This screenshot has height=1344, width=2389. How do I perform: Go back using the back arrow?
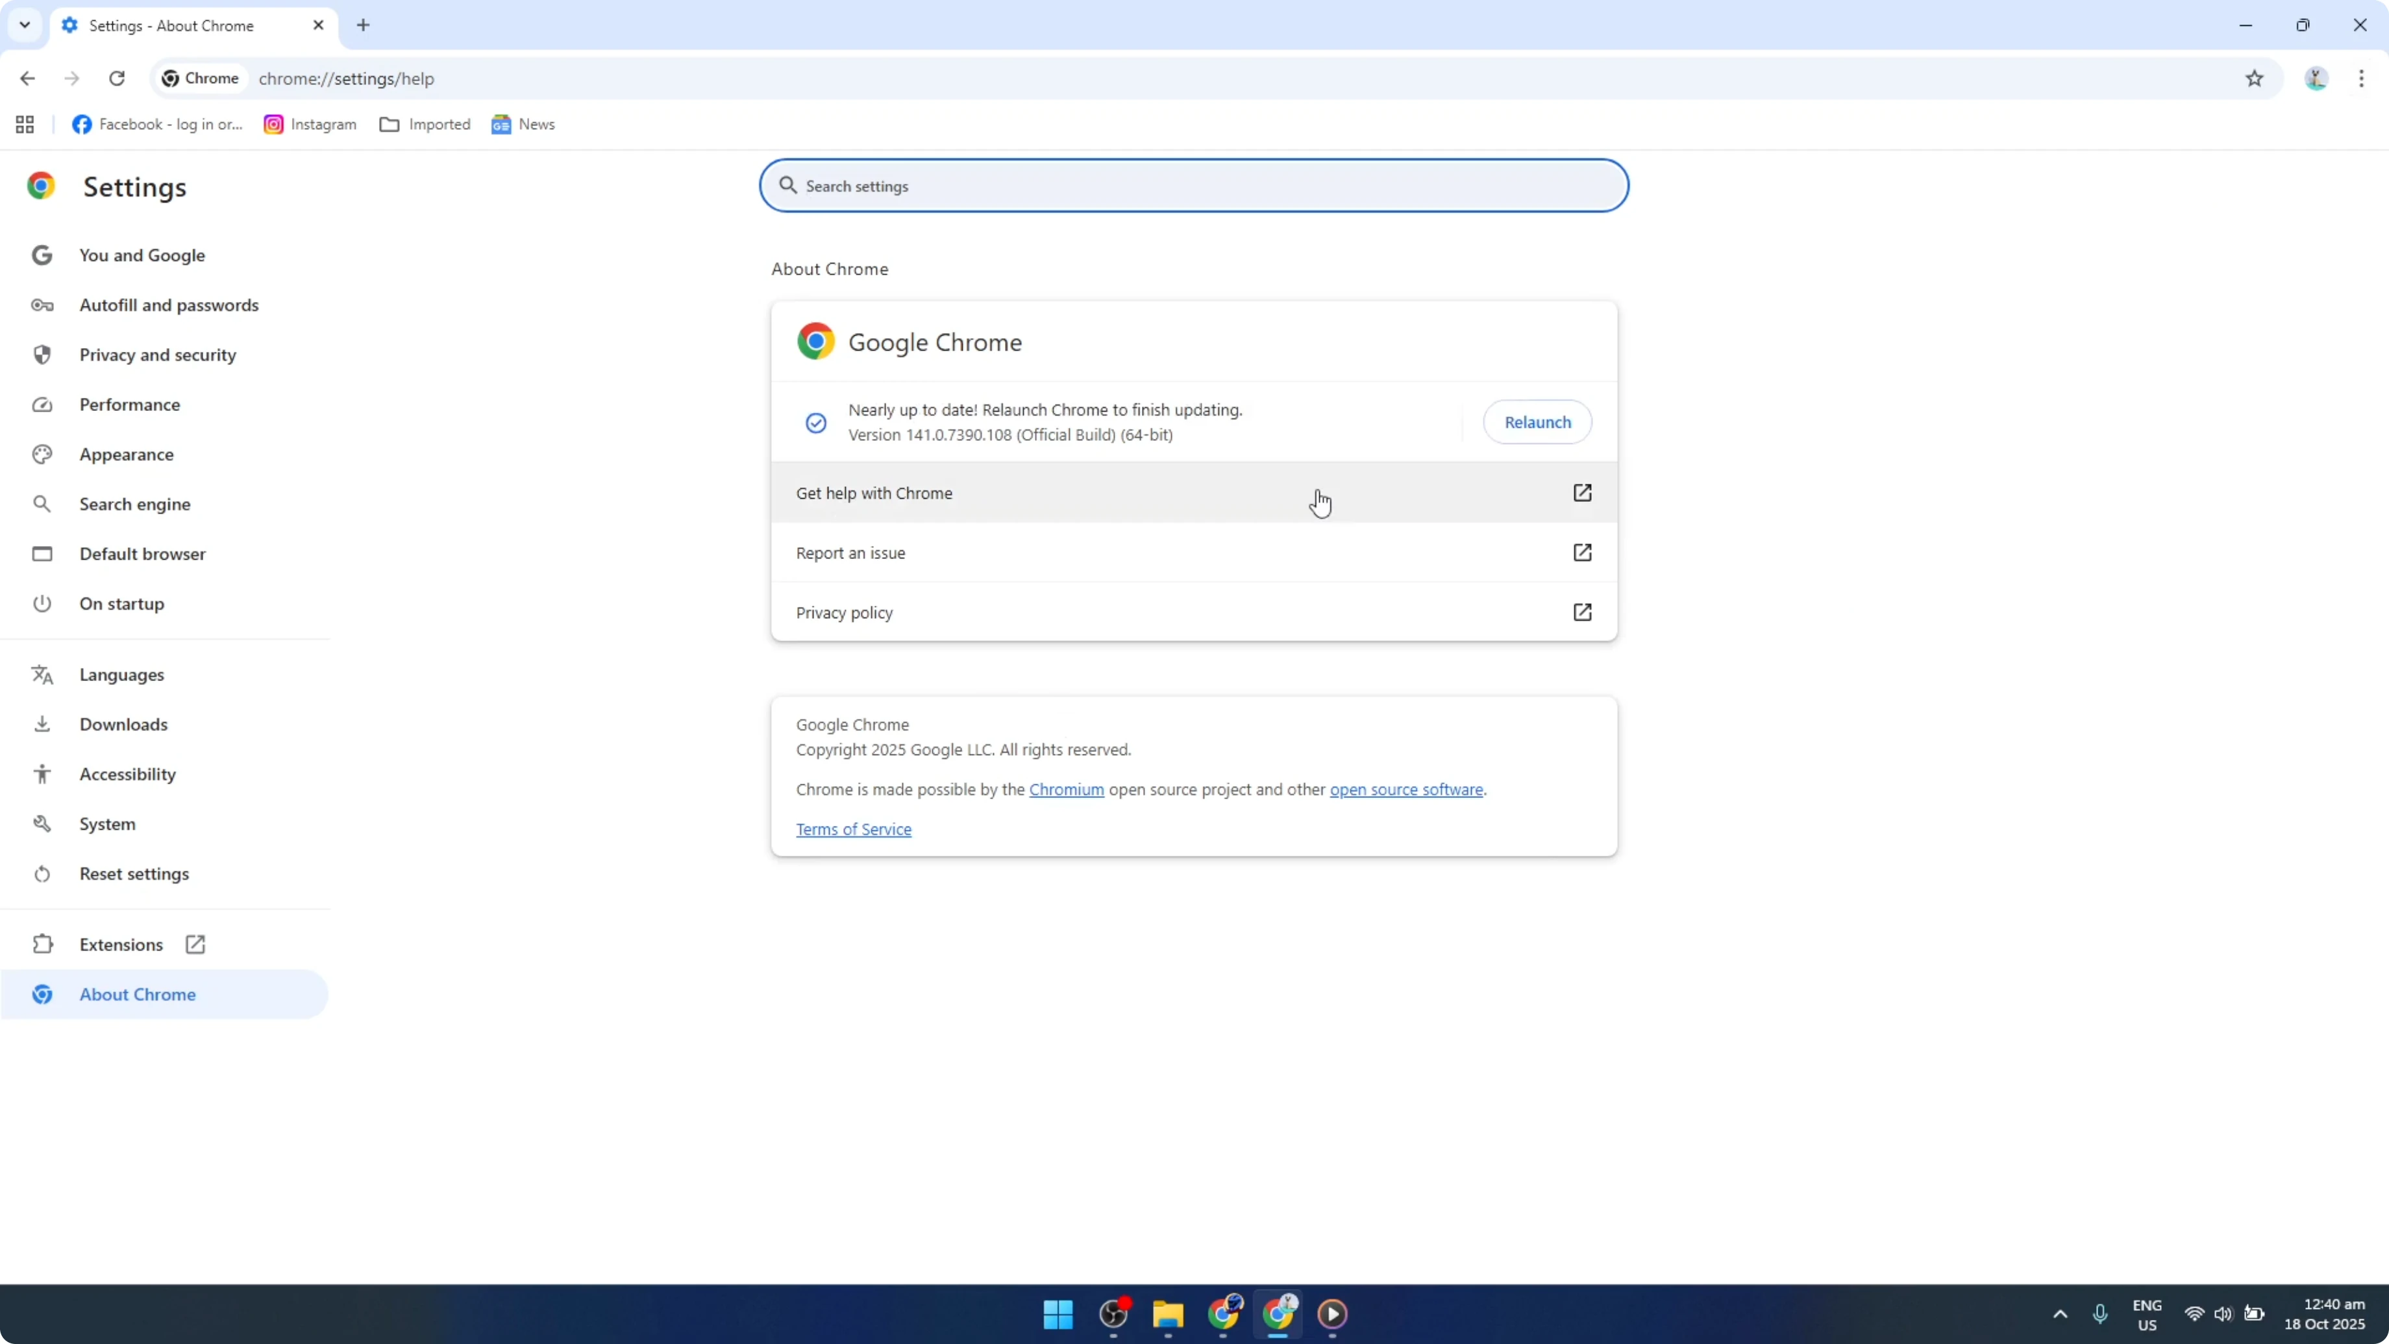coord(27,79)
